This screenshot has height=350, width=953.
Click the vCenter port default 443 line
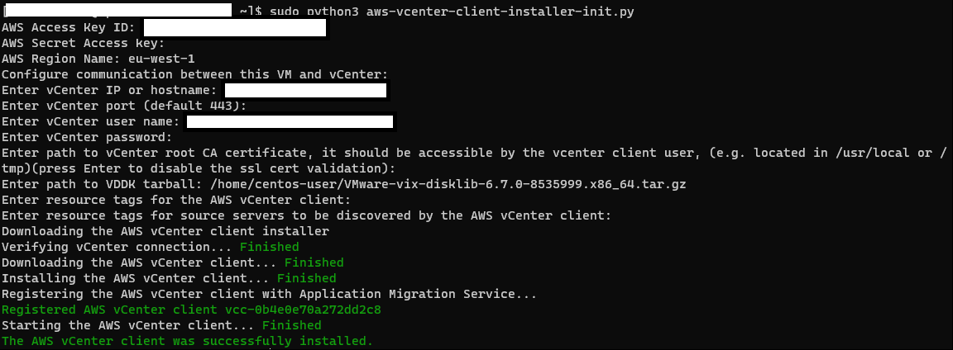pos(125,106)
